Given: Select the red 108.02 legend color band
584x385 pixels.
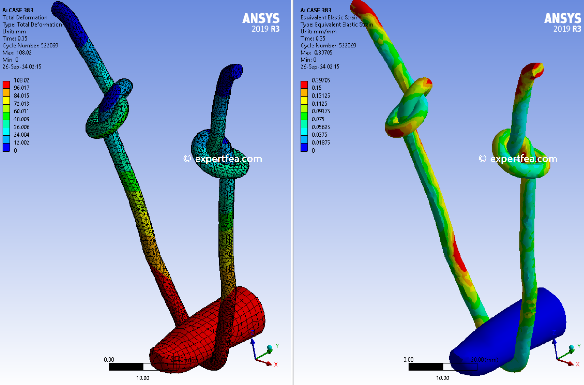Looking at the screenshot, I should [x=6, y=84].
